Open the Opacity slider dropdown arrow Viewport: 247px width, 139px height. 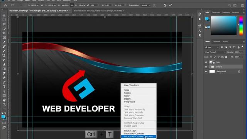click(242, 52)
